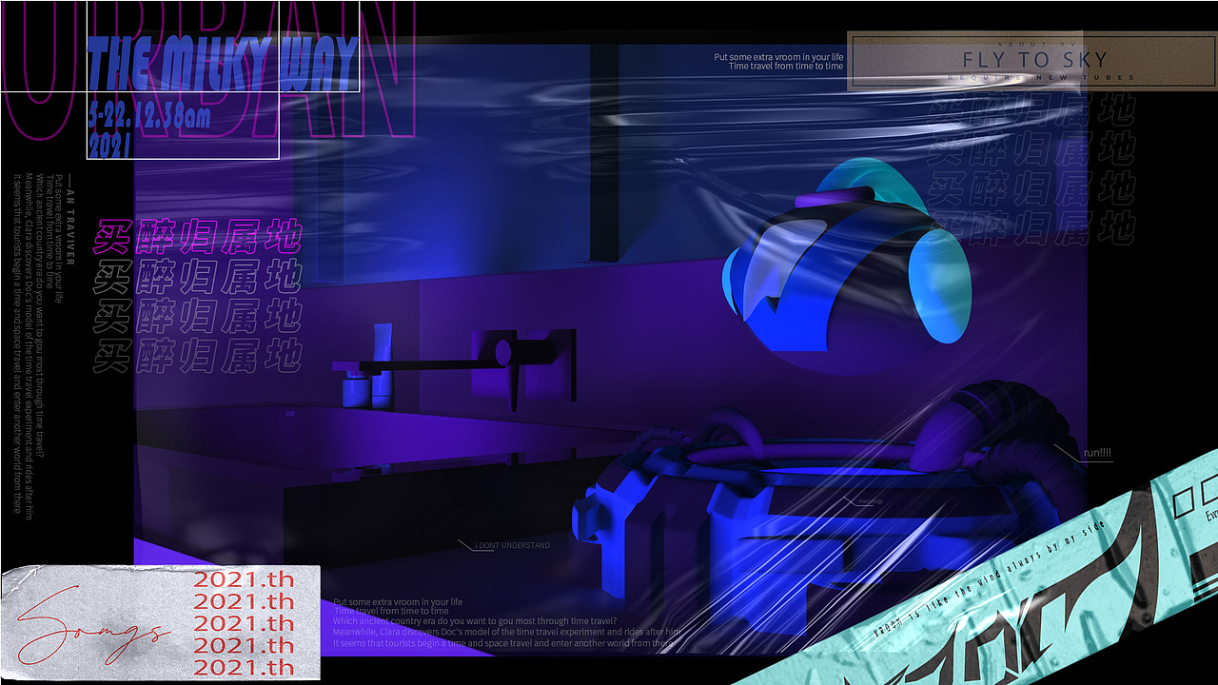Select the "I DONT UNDERSTAND" callout label
Screen dimensions: 1218x685
click(512, 545)
